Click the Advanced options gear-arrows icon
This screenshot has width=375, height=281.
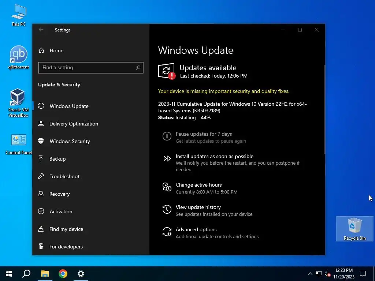point(167,232)
